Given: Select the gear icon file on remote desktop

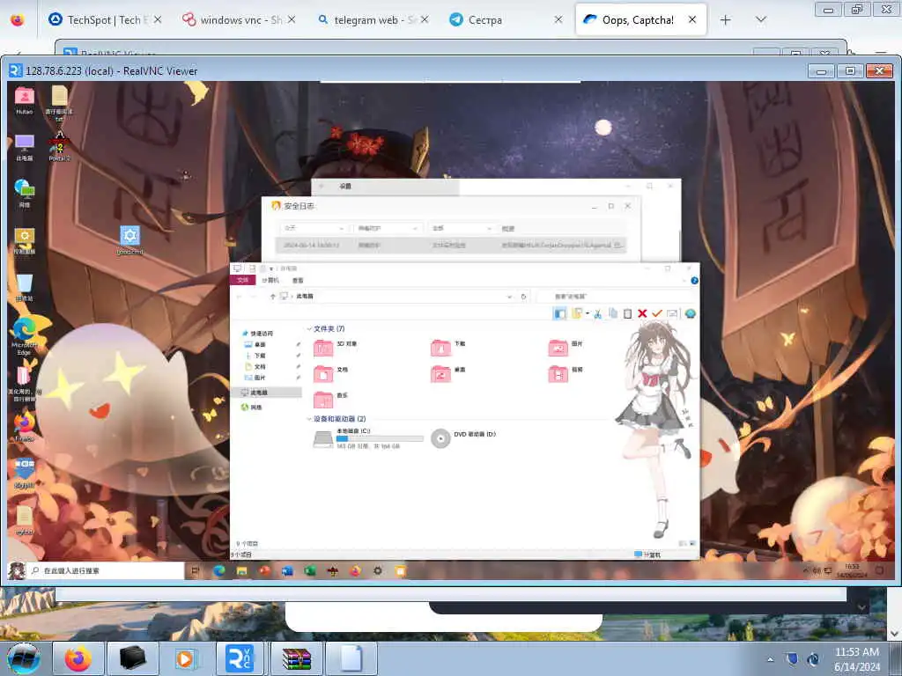Looking at the screenshot, I should click(x=130, y=239).
